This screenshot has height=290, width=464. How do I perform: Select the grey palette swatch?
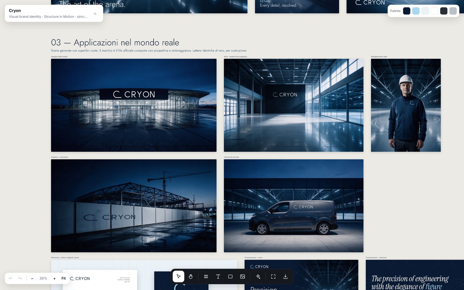(453, 11)
